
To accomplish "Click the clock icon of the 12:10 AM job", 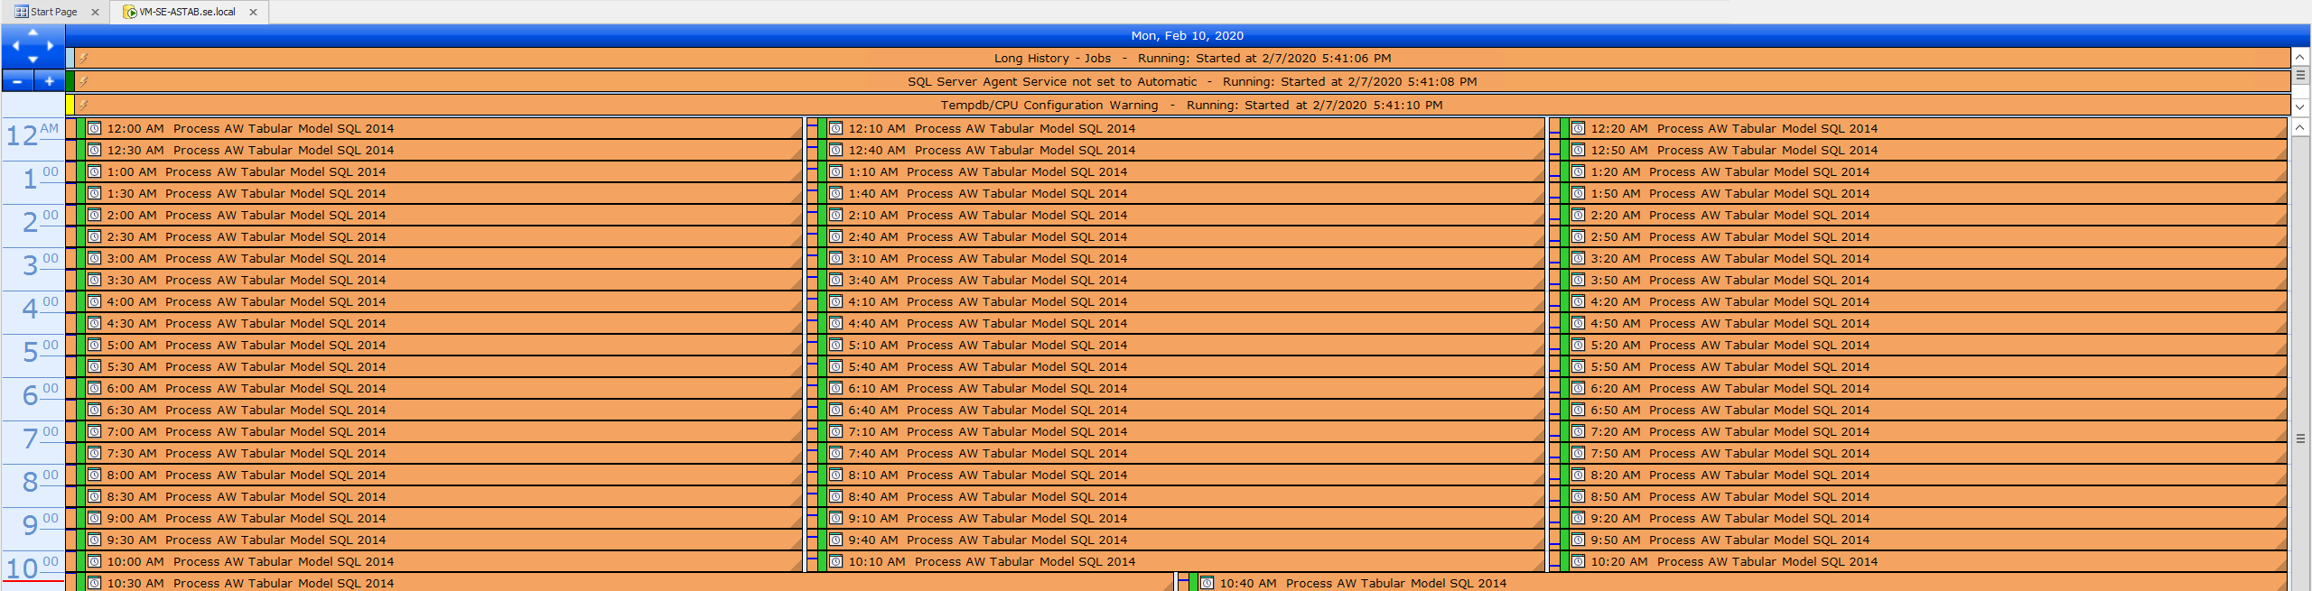I will (x=835, y=128).
